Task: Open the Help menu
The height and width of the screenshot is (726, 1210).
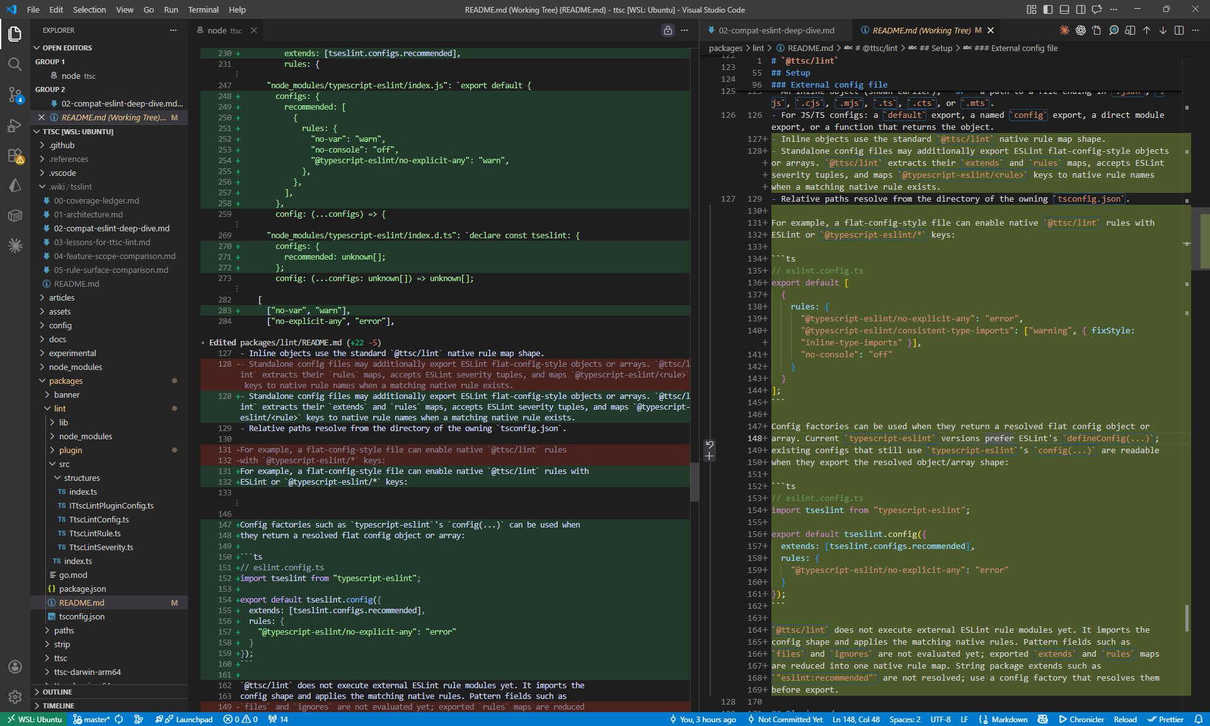Action: [x=238, y=9]
